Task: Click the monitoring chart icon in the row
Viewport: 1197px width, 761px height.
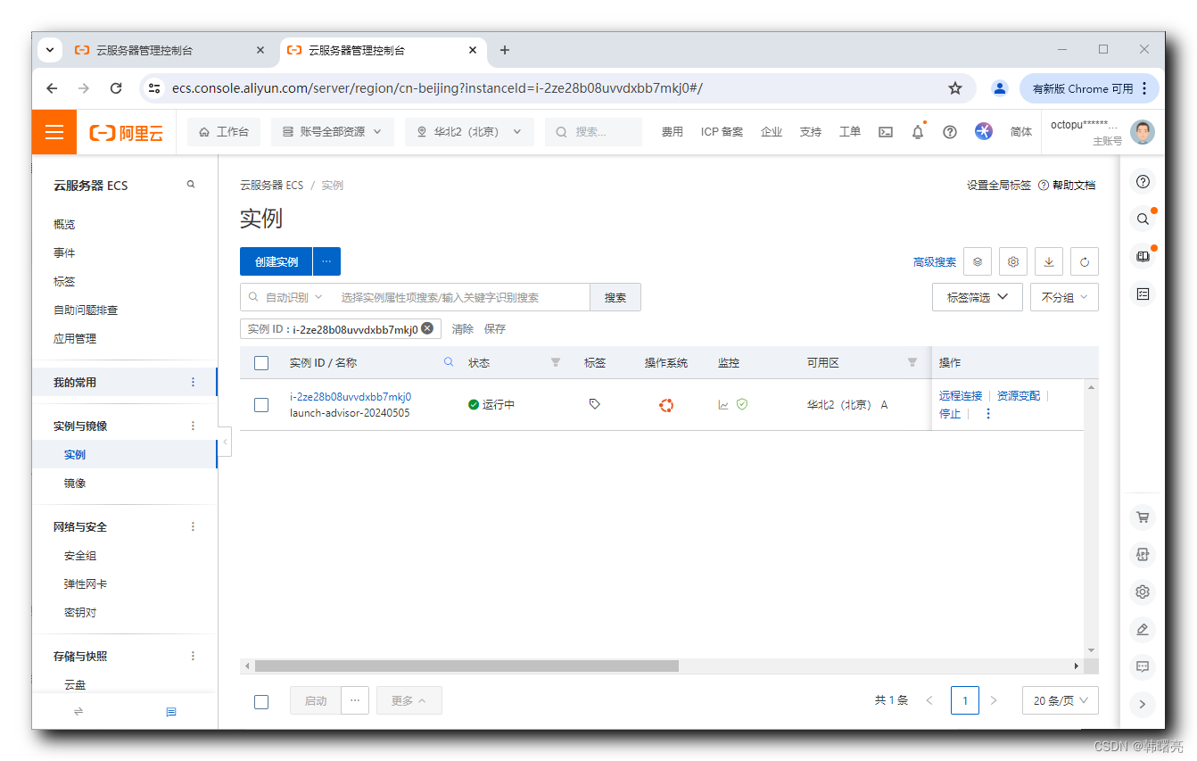Action: [723, 405]
